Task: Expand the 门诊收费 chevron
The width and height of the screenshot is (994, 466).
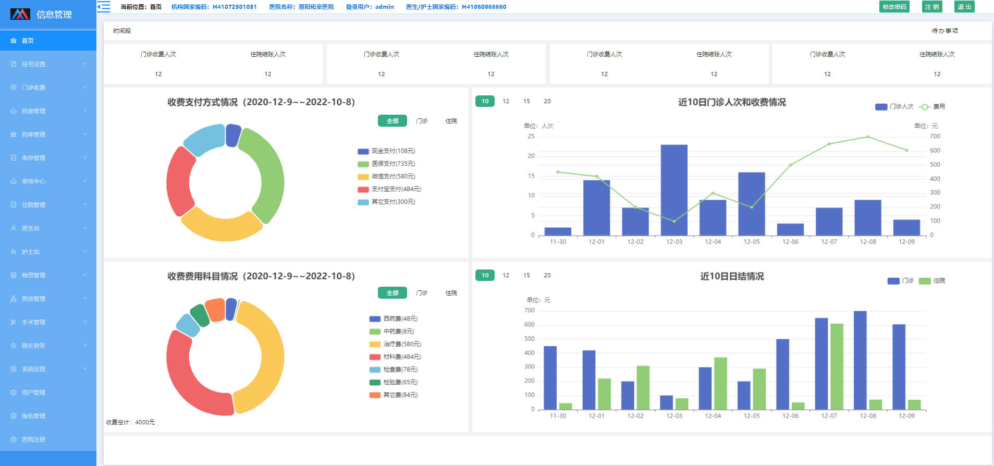Action: coord(85,88)
